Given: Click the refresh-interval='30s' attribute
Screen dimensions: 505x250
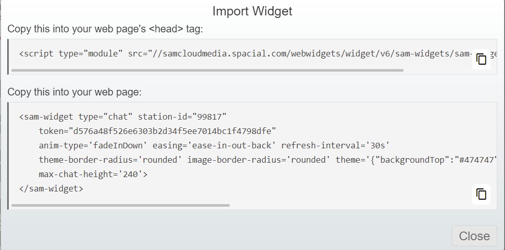Looking at the screenshot, I should coord(335,145).
